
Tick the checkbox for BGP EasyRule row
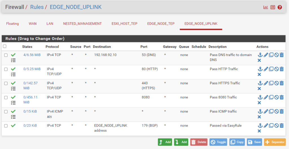point(6,126)
